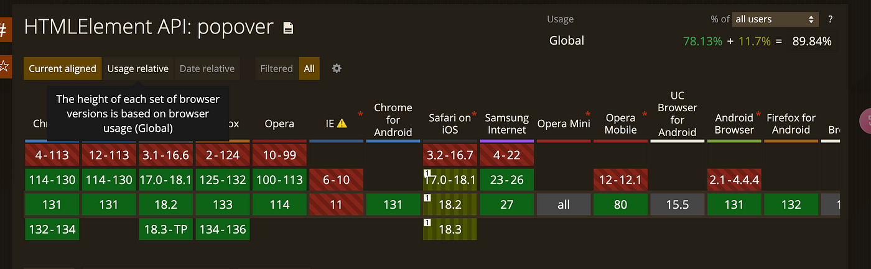Click the Safari 18.3-TP version cell
The height and width of the screenshot is (269, 871).
pyautogui.click(x=165, y=229)
